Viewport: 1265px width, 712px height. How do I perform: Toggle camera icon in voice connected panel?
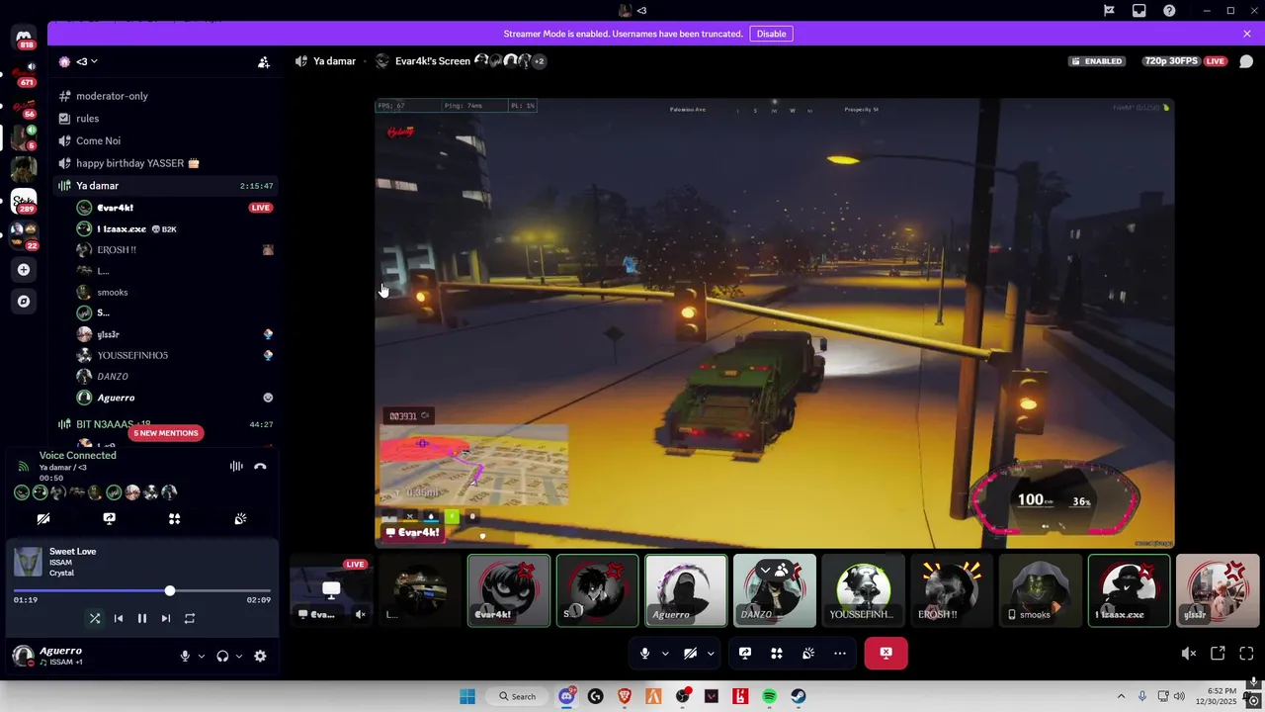(x=43, y=518)
